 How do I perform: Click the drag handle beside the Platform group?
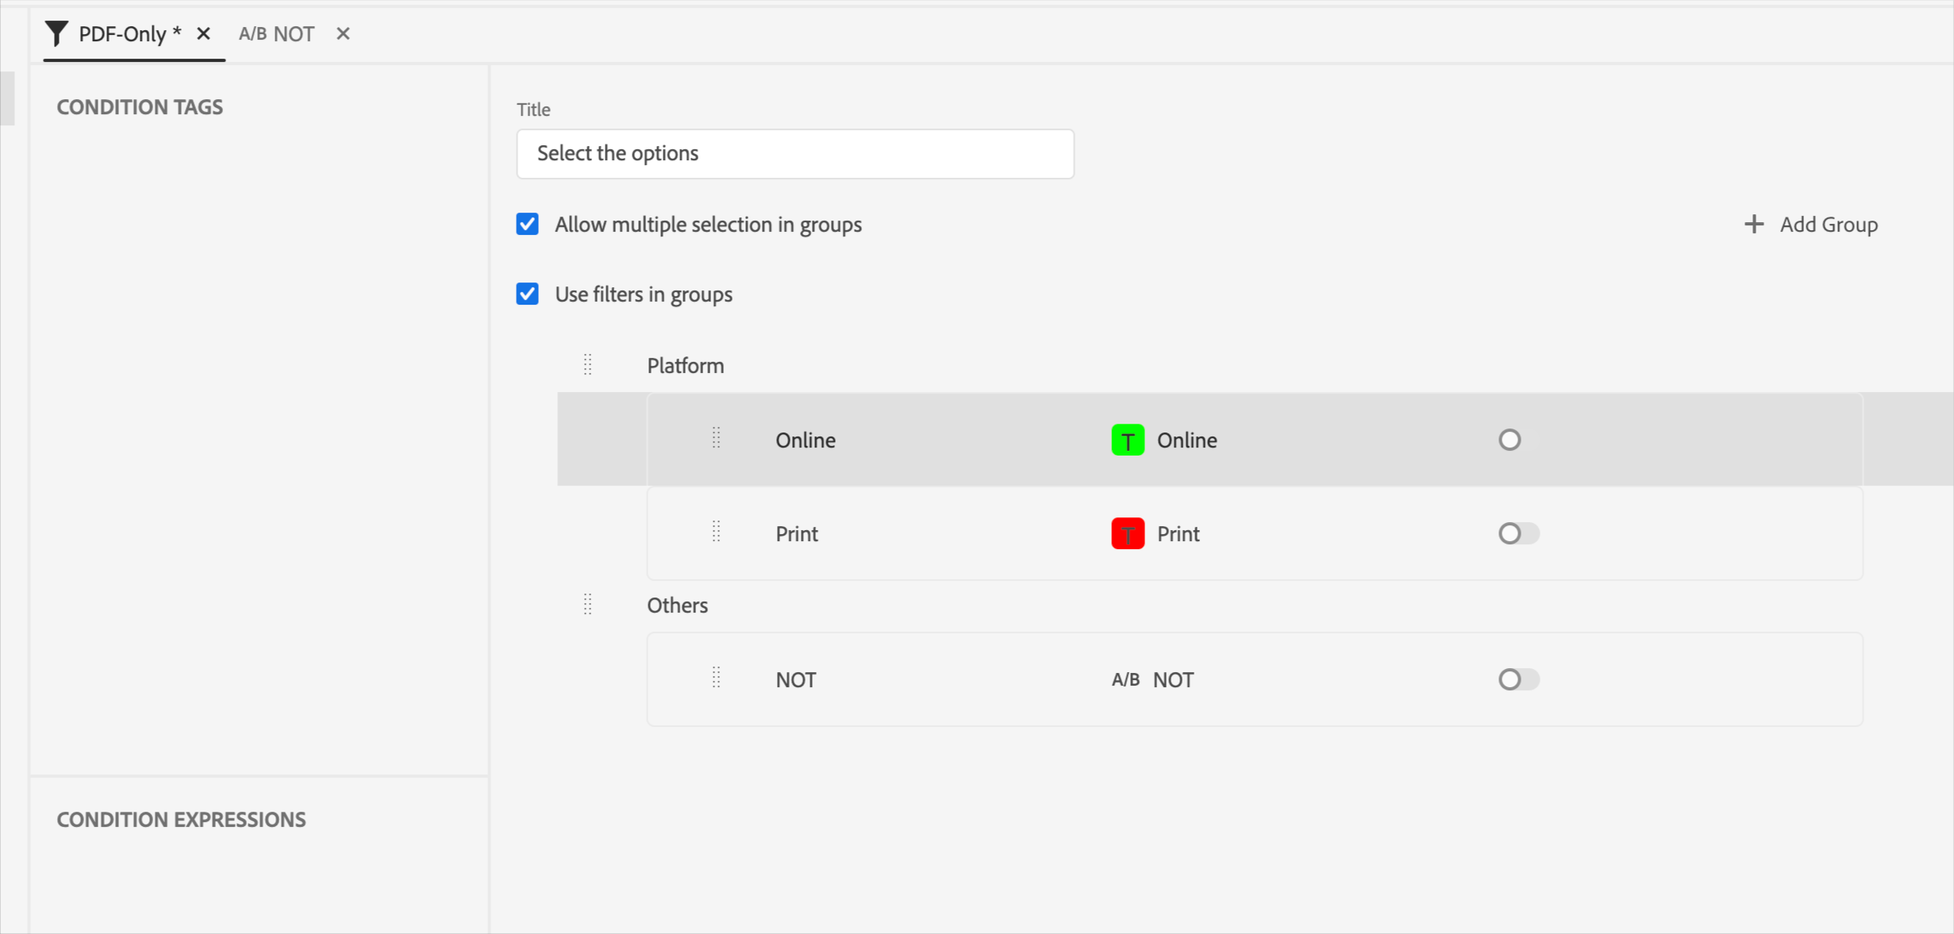(587, 365)
